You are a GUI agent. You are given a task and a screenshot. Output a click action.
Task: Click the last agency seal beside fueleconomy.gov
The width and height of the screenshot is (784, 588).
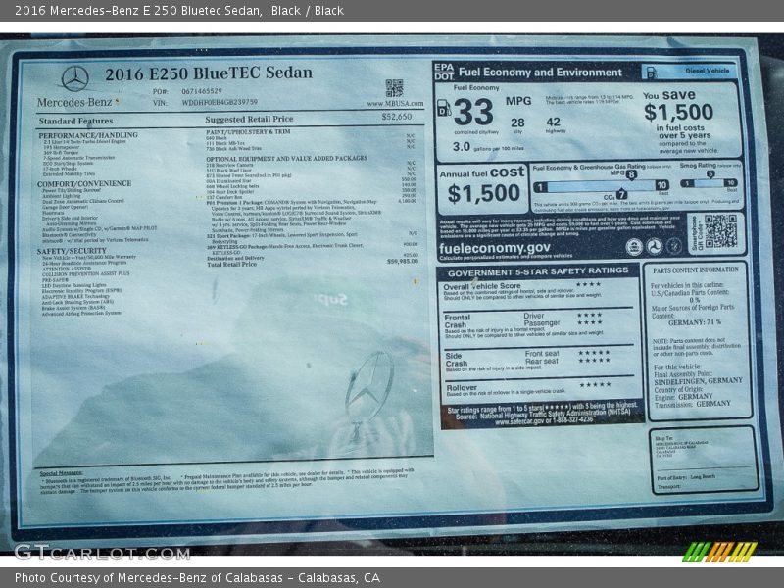point(674,246)
